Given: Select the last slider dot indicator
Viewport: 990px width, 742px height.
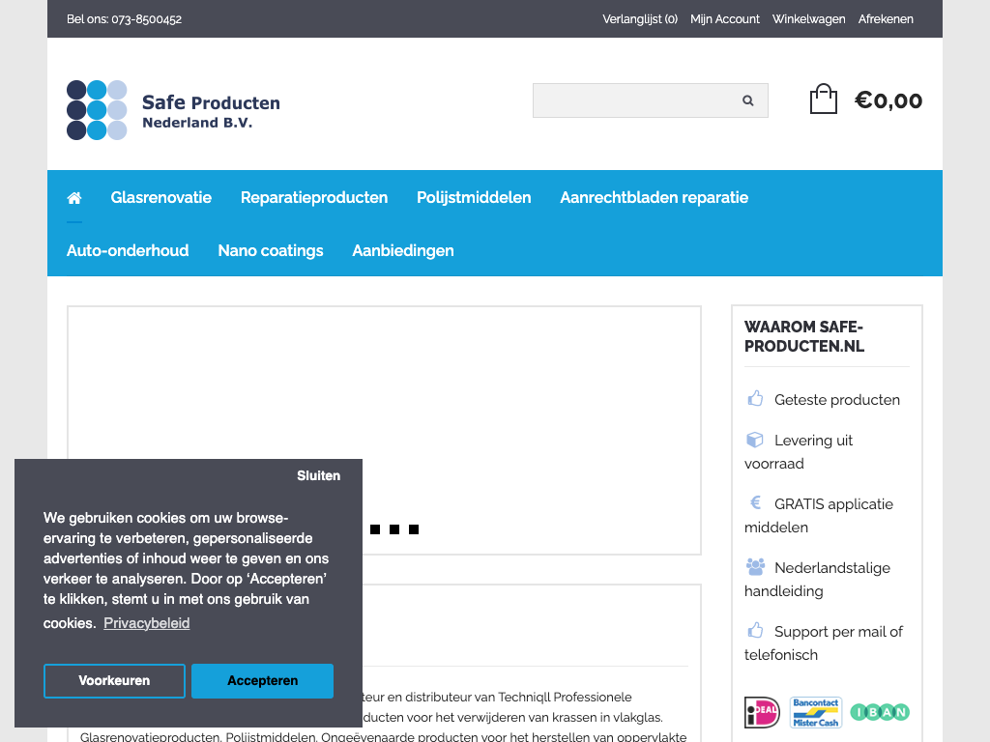Looking at the screenshot, I should [414, 529].
